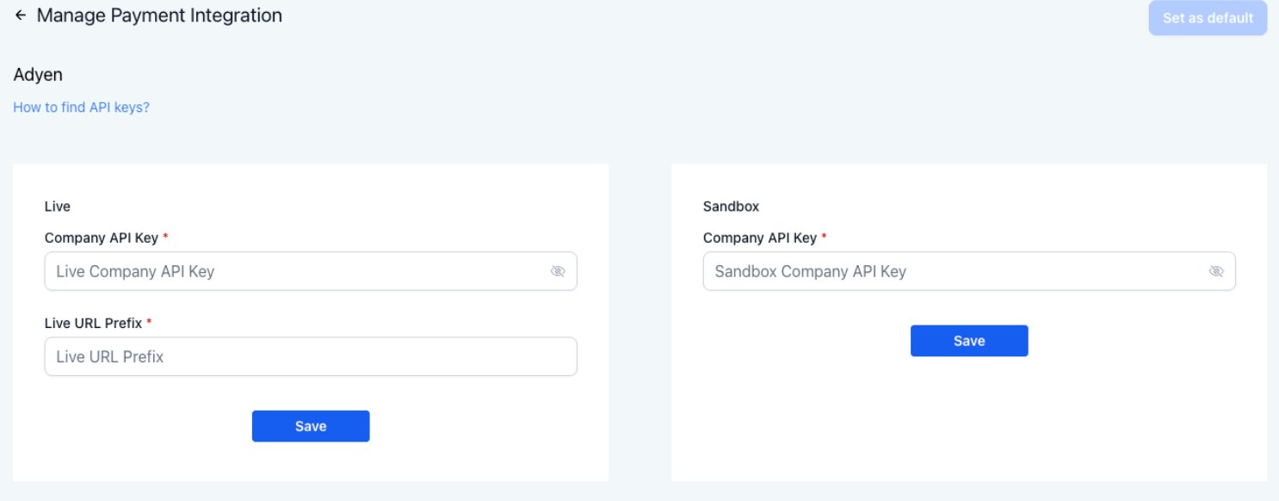Open the How to find API keys link
Screen dimensions: 1279x501
[82, 108]
